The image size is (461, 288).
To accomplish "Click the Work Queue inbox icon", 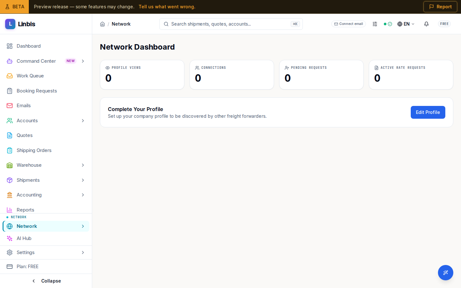I will coord(10,76).
